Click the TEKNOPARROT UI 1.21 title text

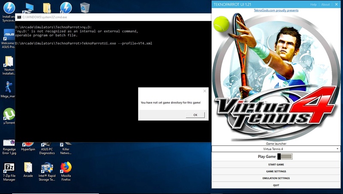click(x=232, y=4)
